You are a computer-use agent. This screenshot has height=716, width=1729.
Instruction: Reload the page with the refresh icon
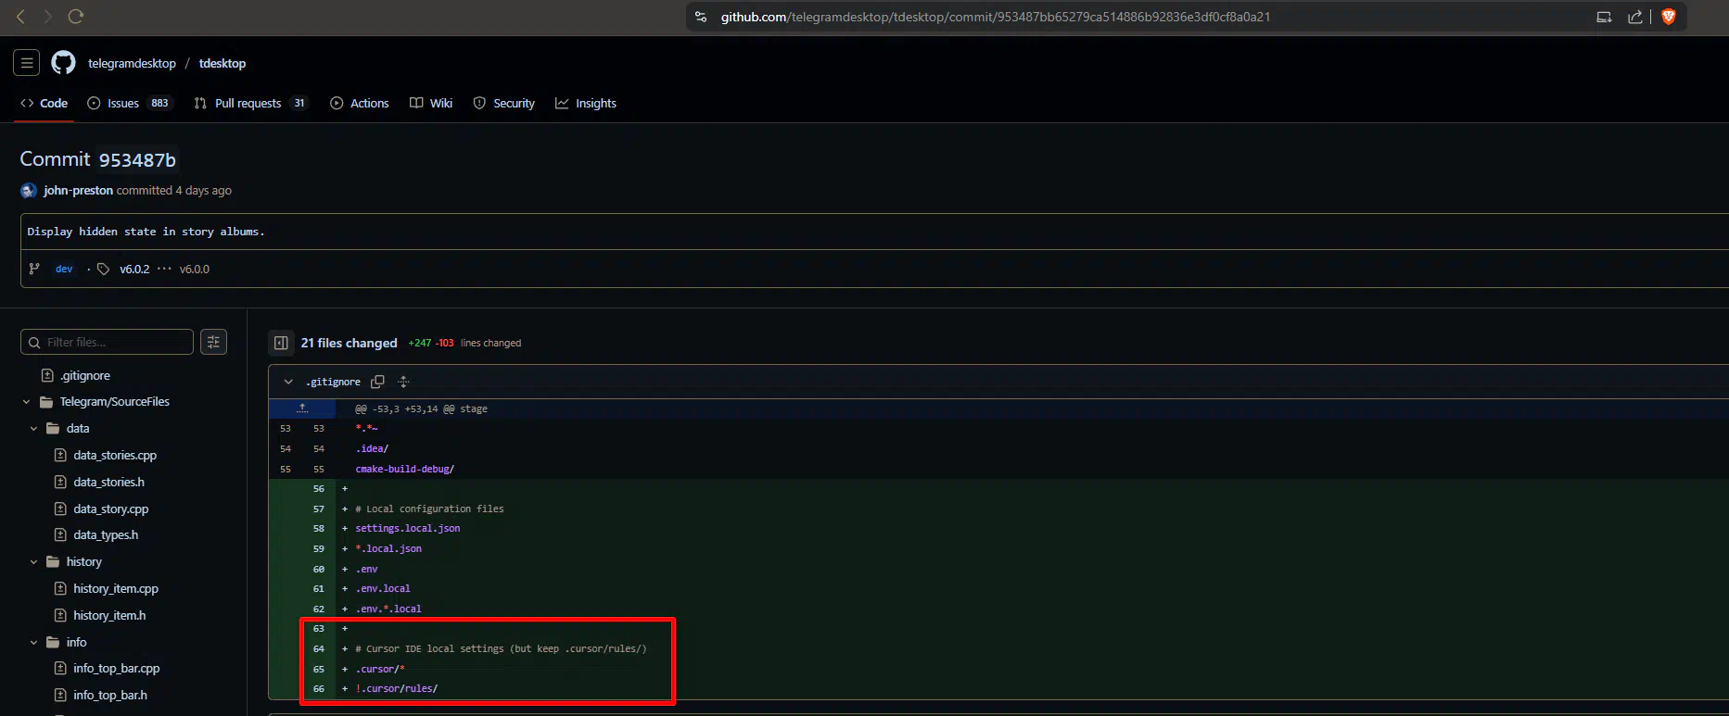coord(76,17)
